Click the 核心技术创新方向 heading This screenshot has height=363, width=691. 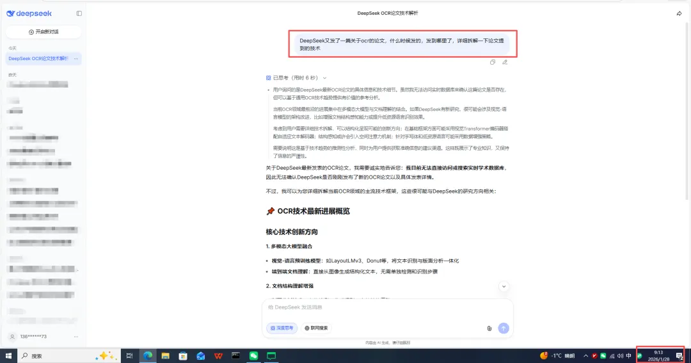point(292,232)
